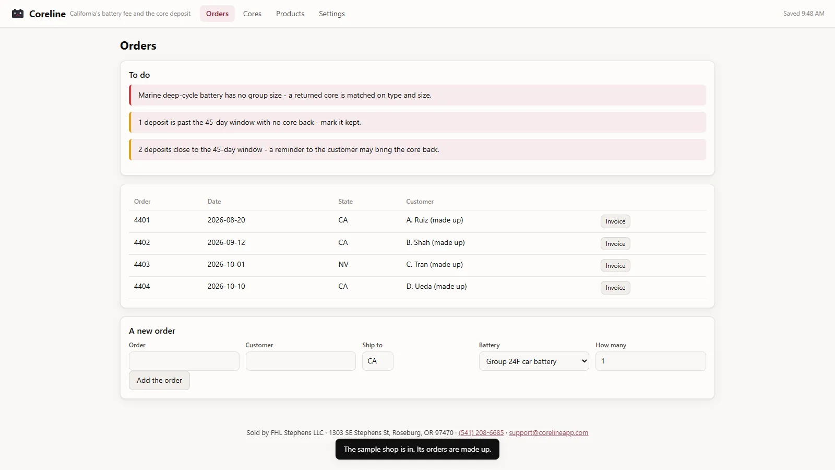
Task: Show invoice for D. Ueda's order
Action: (615, 288)
